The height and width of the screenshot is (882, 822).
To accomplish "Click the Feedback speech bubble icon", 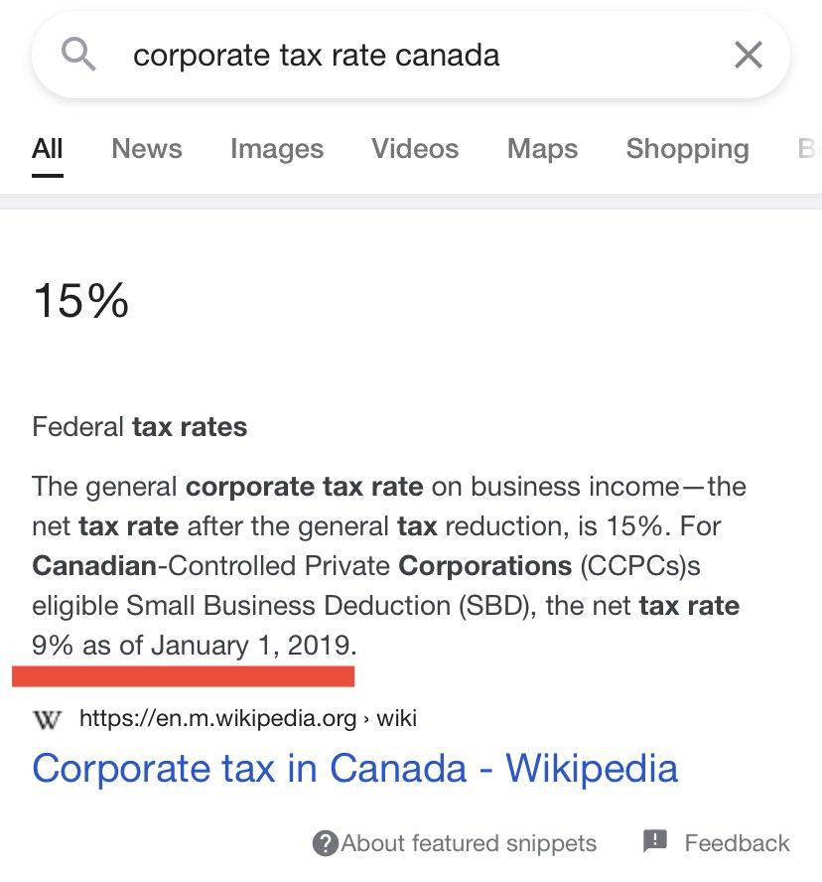I will [x=655, y=842].
